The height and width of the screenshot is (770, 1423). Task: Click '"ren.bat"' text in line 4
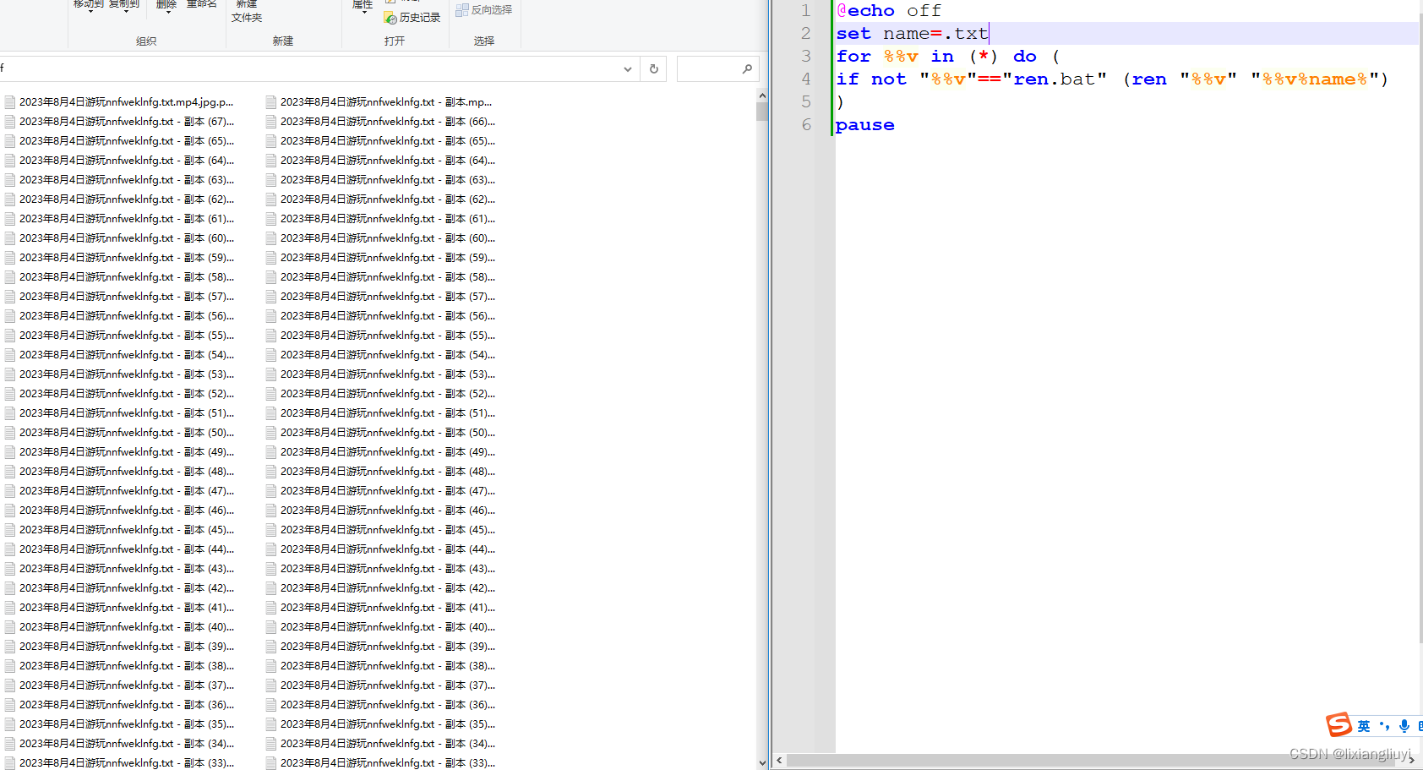(x=1054, y=79)
